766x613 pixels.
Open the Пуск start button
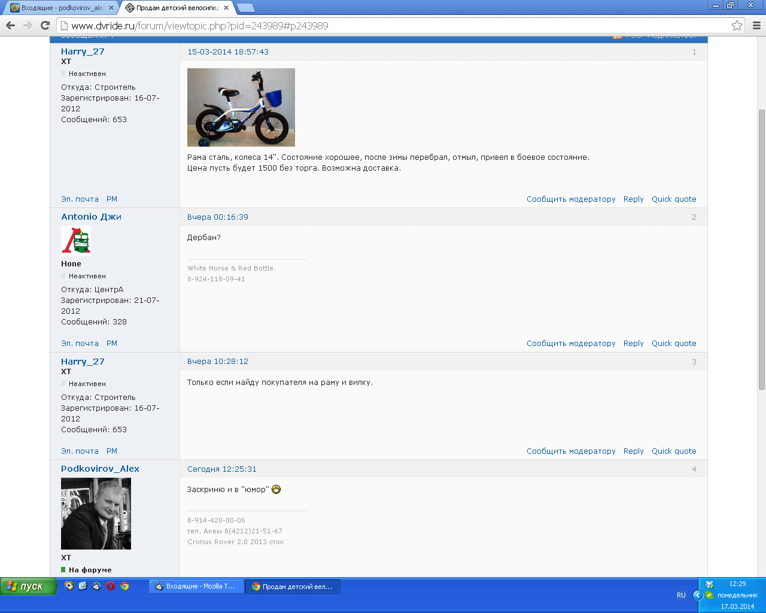28,586
